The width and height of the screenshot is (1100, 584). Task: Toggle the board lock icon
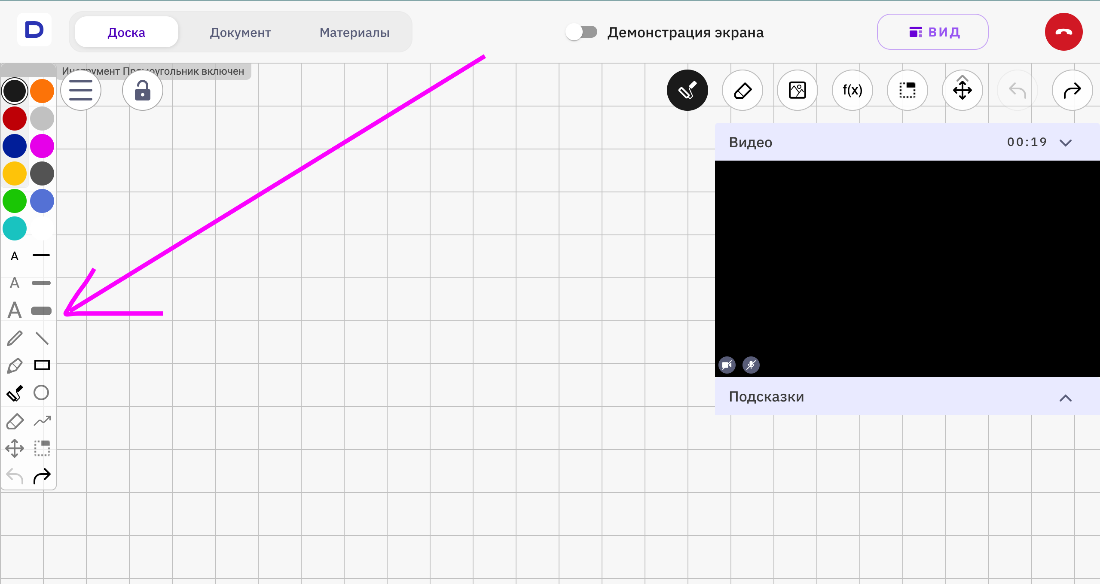point(143,90)
